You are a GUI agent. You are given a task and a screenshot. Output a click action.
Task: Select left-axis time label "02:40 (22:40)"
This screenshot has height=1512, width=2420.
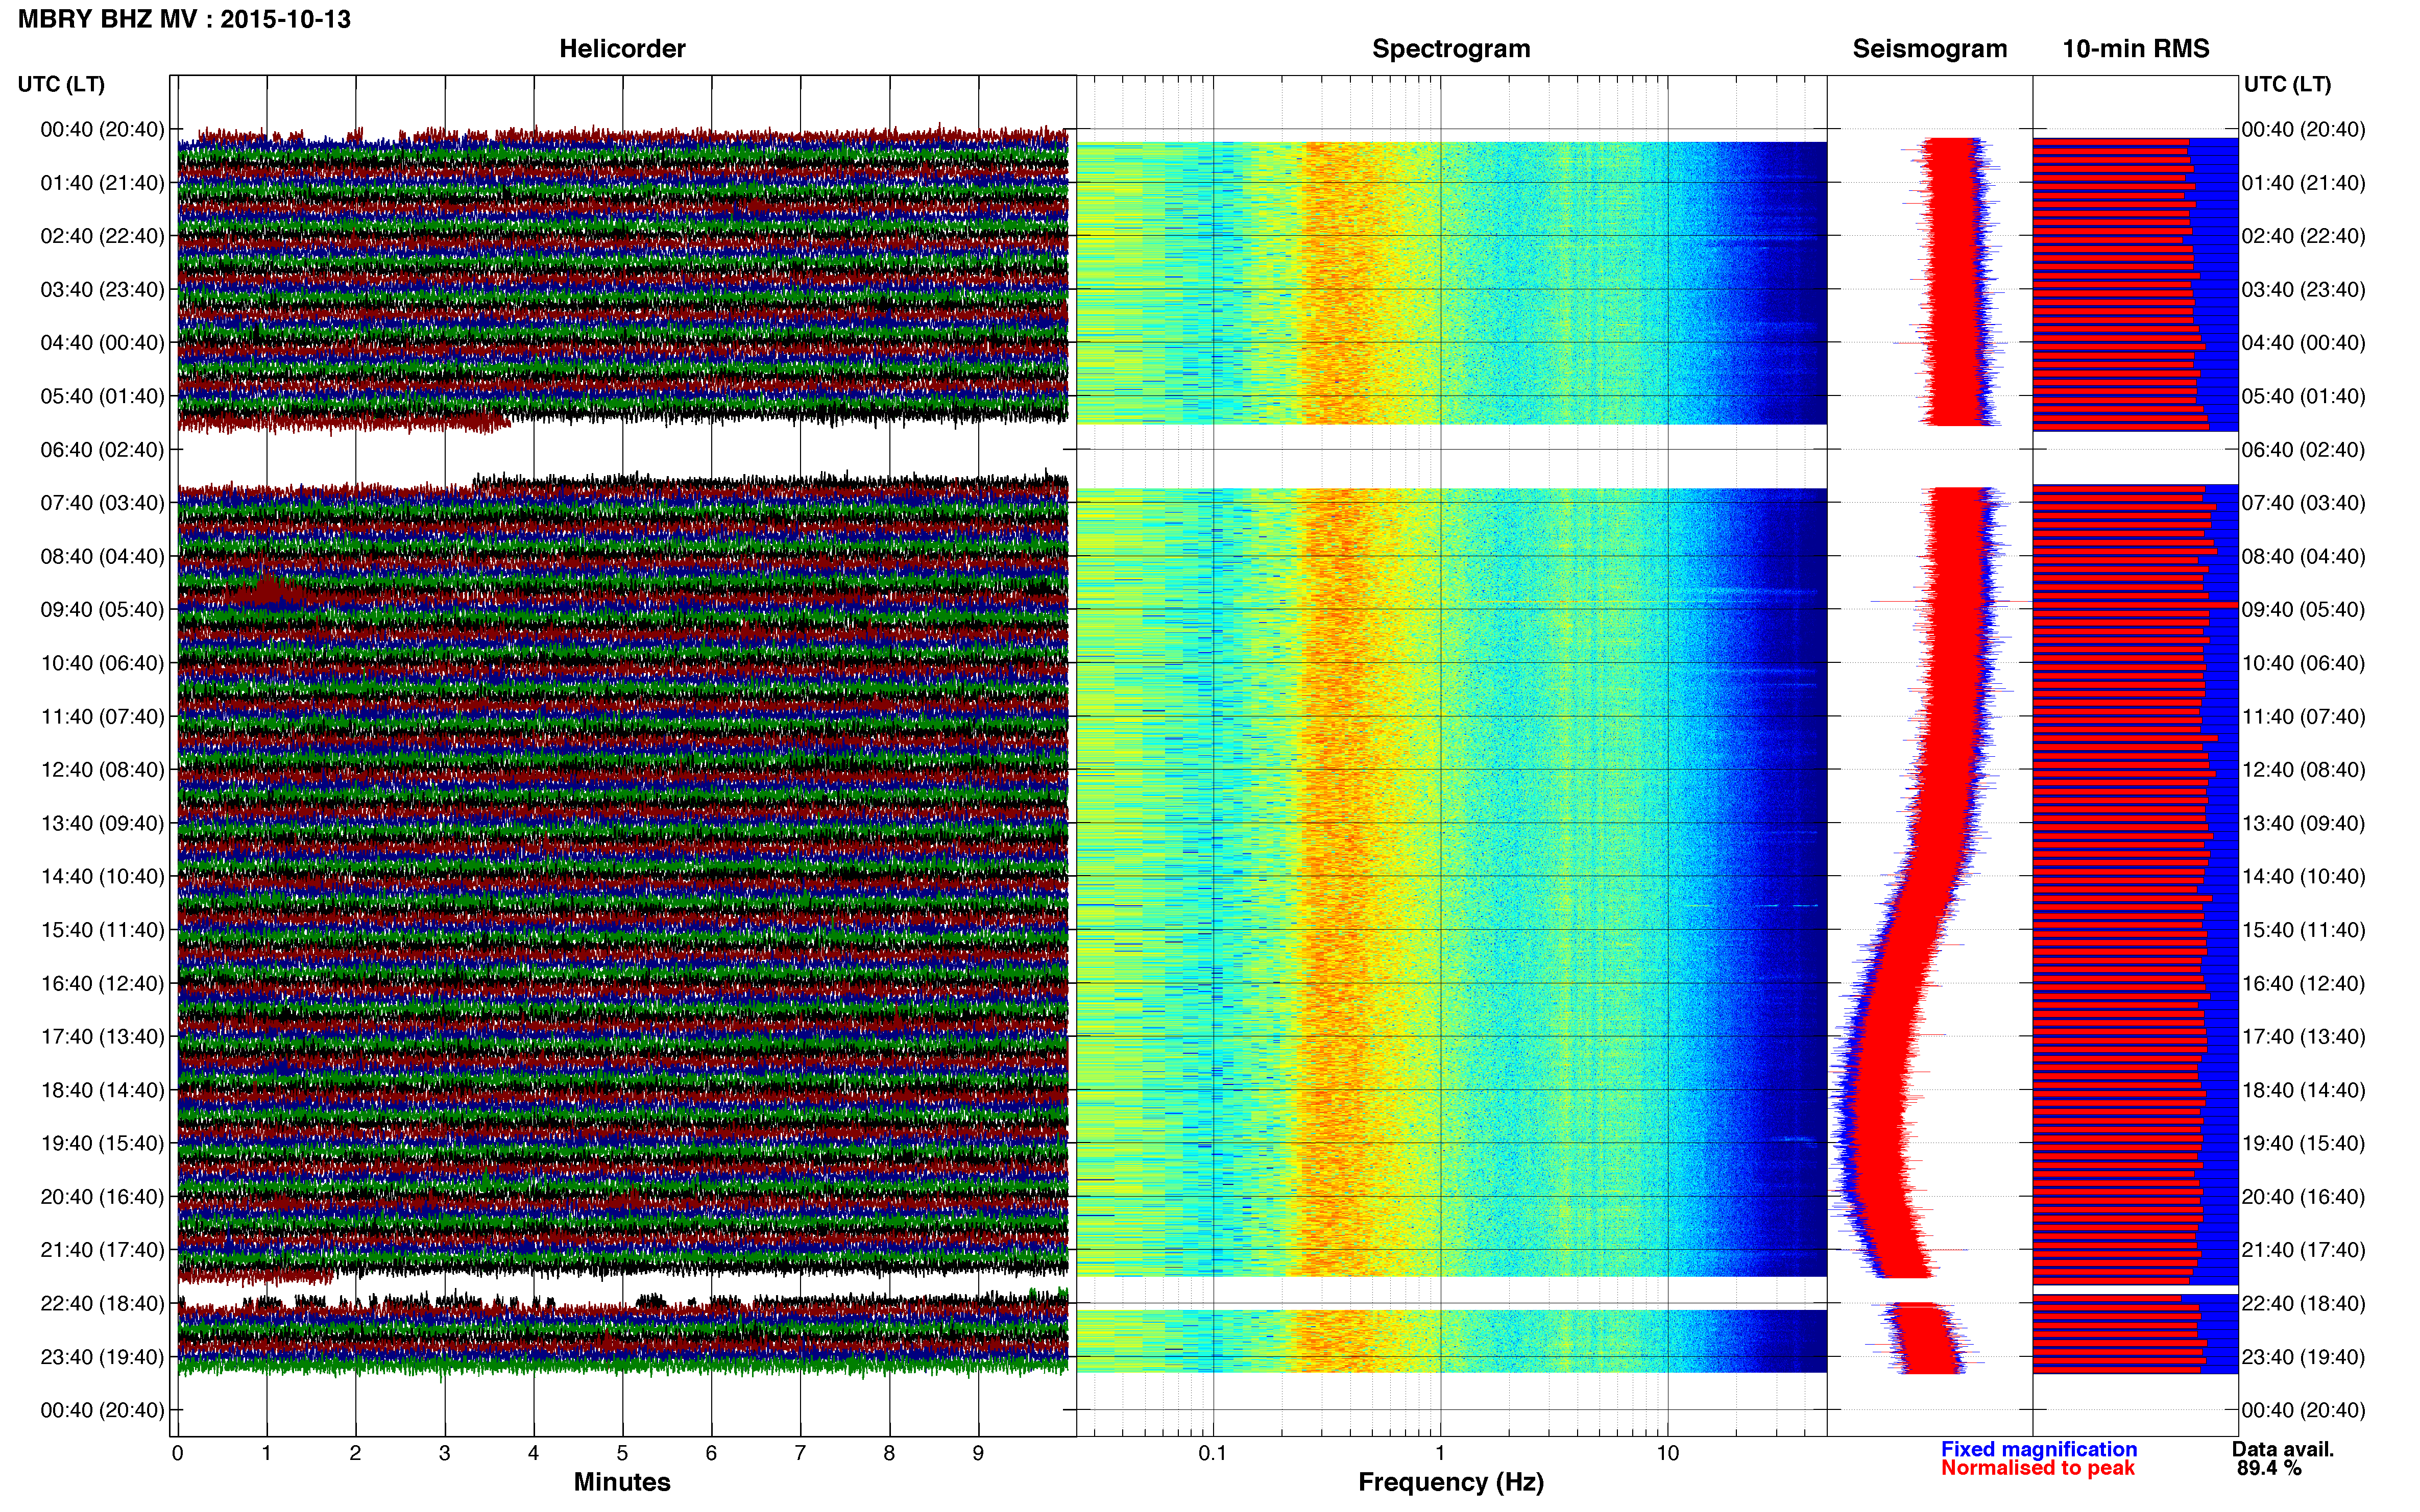point(102,236)
